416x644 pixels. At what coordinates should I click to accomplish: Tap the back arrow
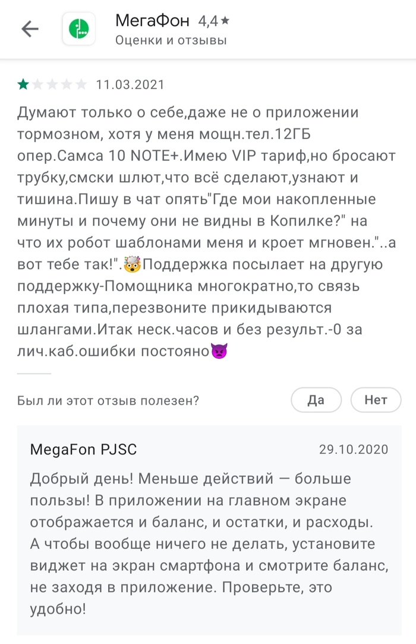(29, 29)
